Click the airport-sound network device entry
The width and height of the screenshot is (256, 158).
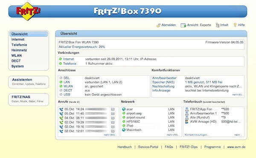click(136, 118)
